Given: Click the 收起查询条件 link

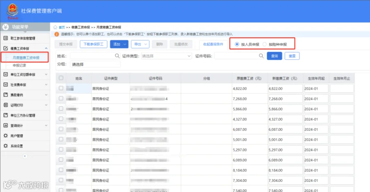Looking at the screenshot, I should pos(213,44).
